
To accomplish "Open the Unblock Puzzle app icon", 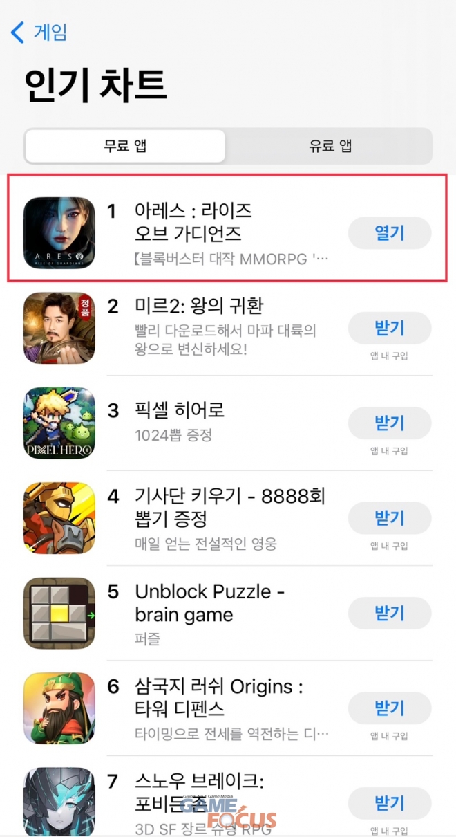I will 59,613.
